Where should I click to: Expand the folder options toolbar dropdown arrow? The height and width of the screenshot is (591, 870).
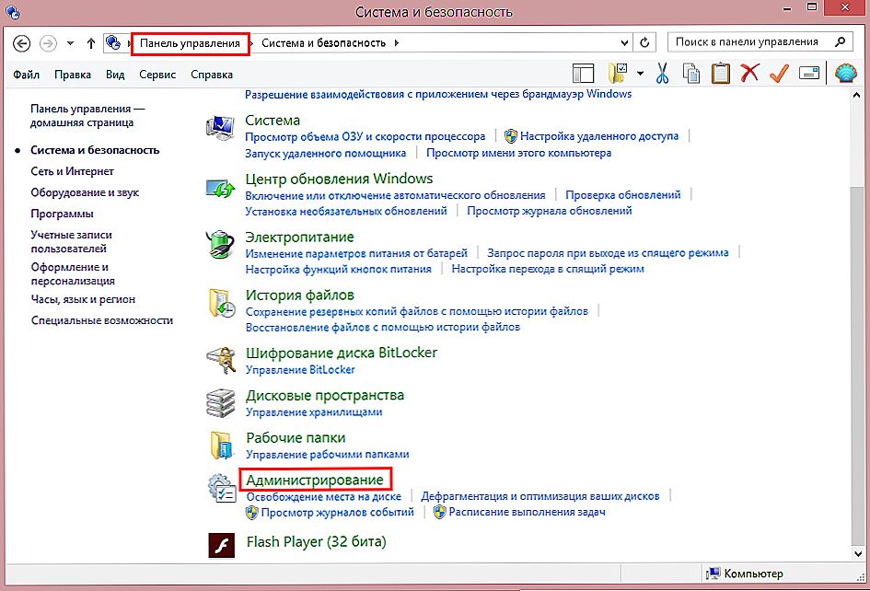[640, 74]
